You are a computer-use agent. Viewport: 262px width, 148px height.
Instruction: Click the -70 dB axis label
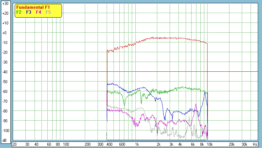[5, 101]
